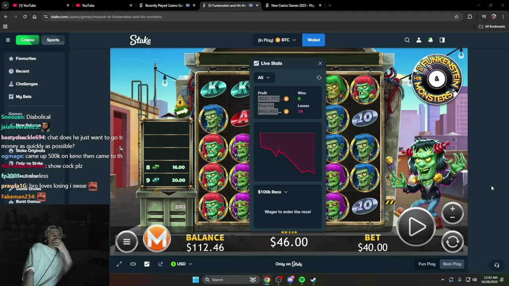509x286 pixels.
Task: Open All Bookmarks folder
Action: (492, 27)
